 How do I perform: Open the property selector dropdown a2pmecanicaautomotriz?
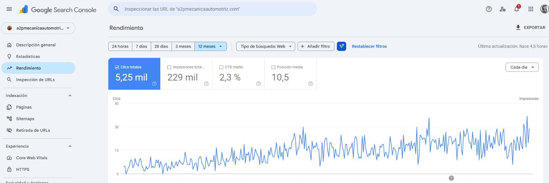(x=38, y=28)
